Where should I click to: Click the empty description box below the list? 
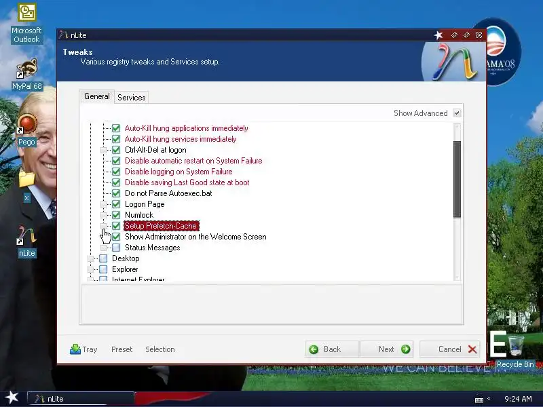point(272,304)
